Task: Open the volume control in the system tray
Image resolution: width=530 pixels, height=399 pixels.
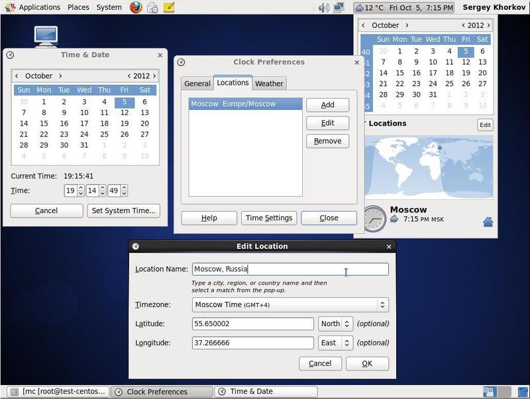Action: 323,8
